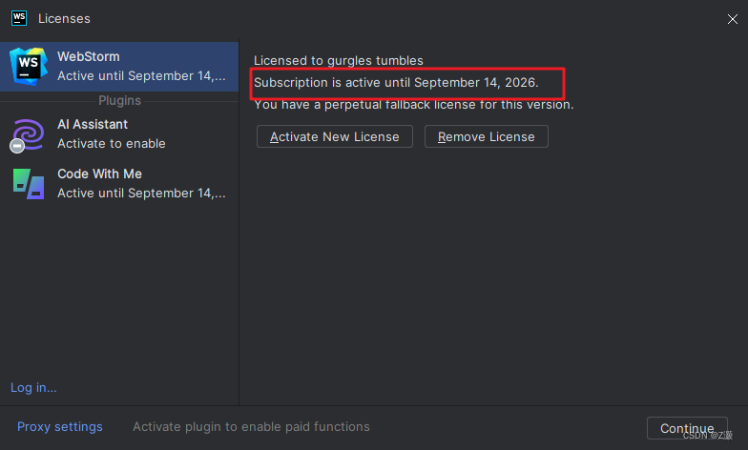This screenshot has height=450, width=748.
Task: Click the 'Activate to enable' text under AI Assistant
Action: coord(111,143)
